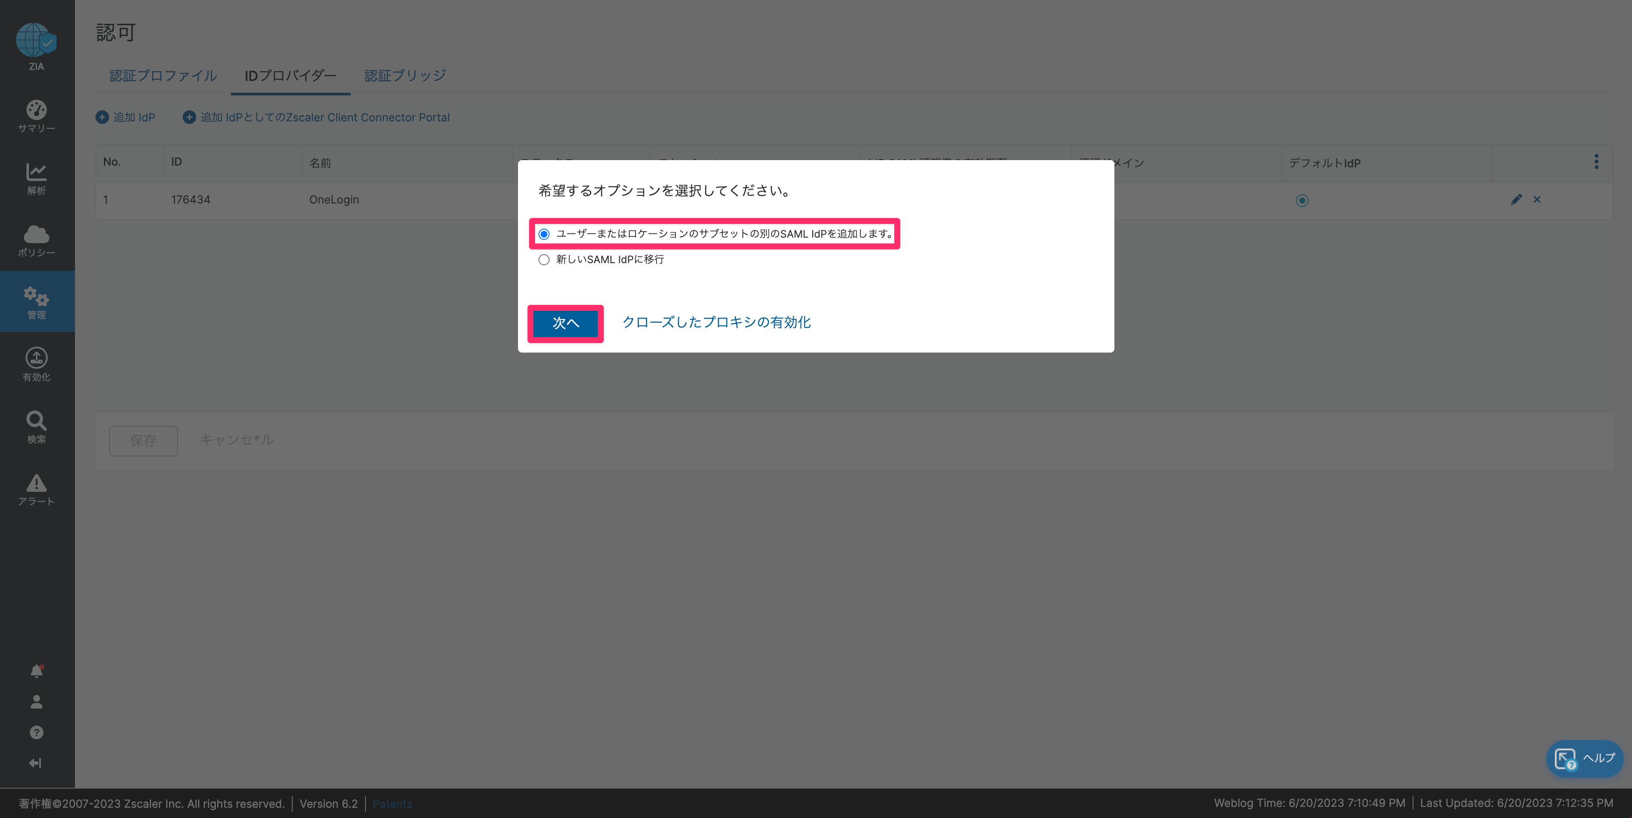Click the ID column header

pyautogui.click(x=176, y=162)
